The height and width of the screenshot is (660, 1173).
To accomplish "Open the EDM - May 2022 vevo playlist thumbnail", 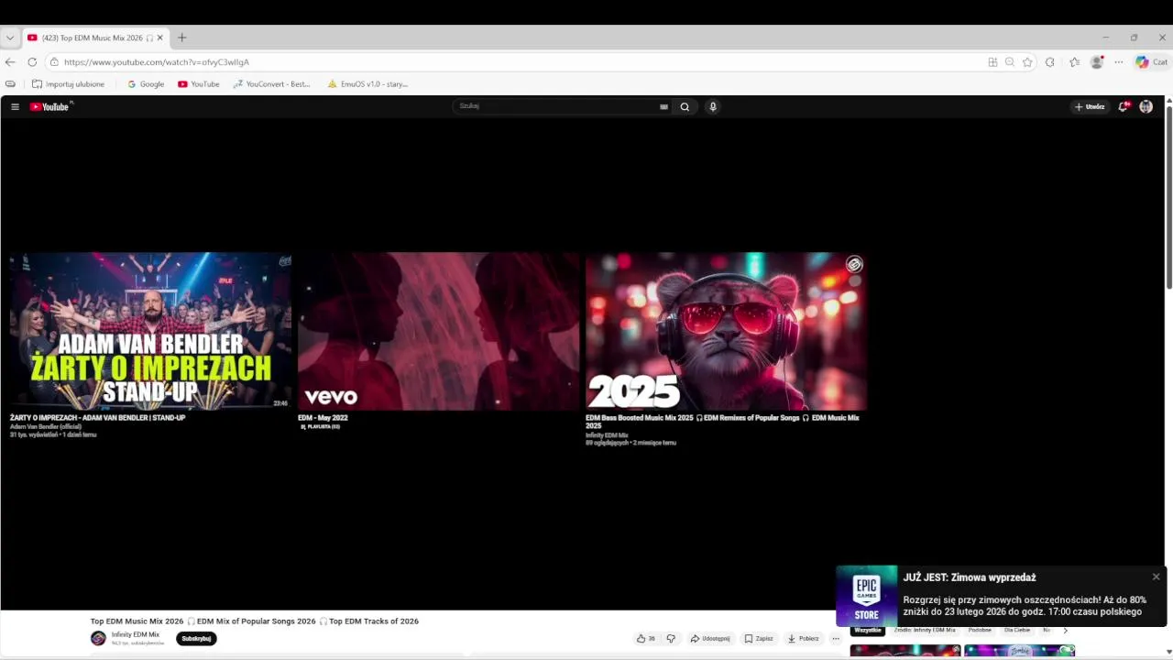I will coord(438,331).
